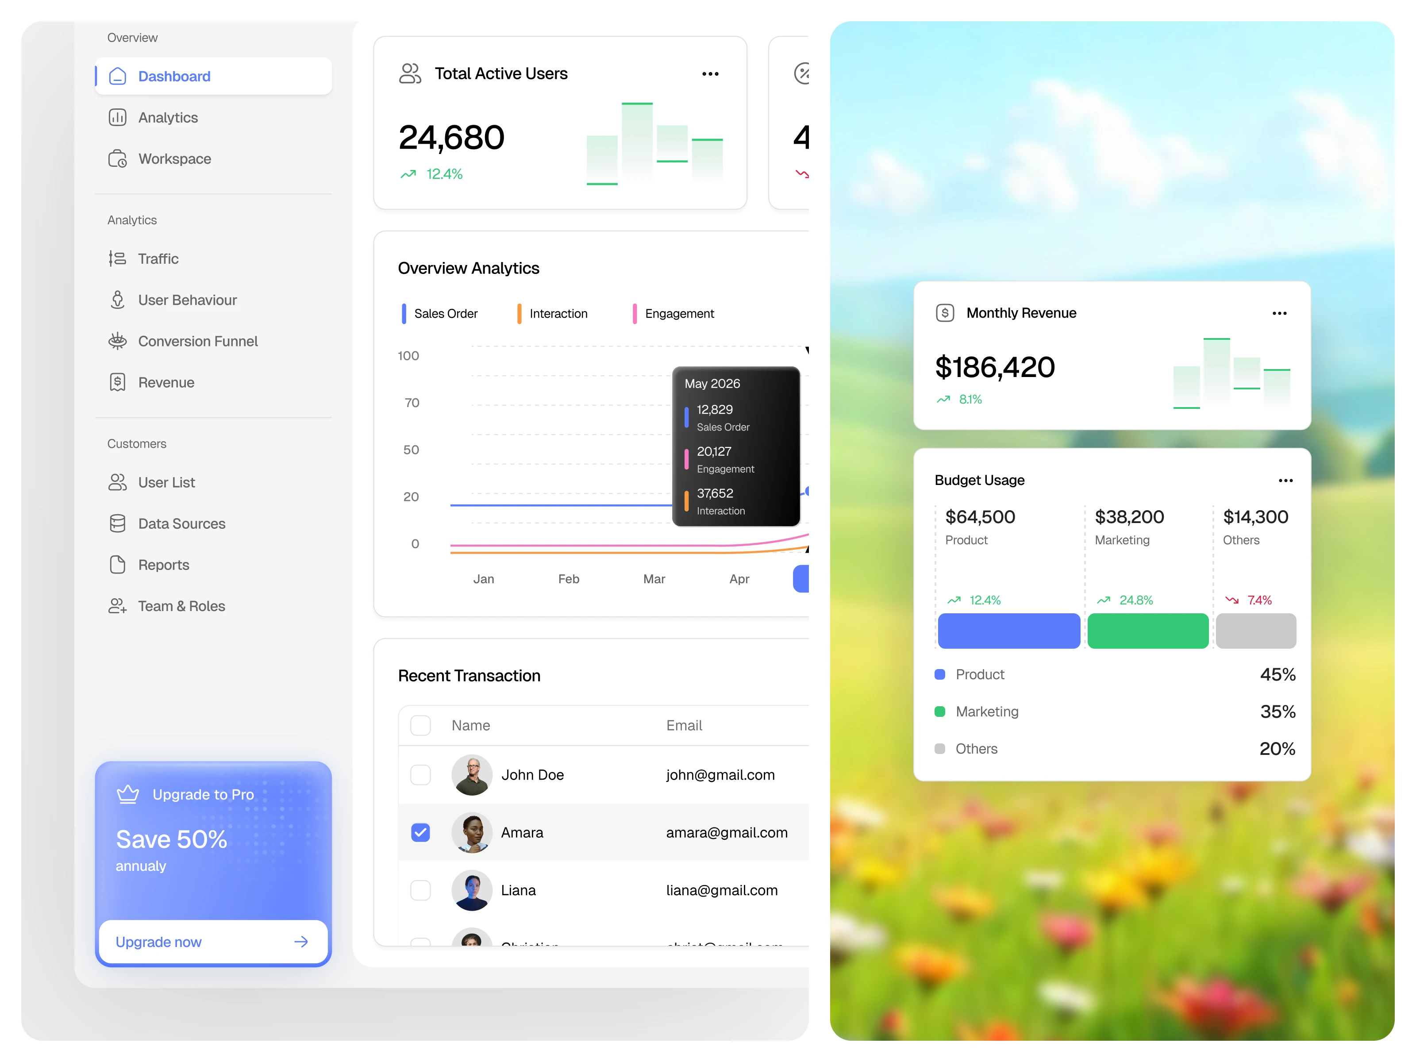
Task: Uncheck the Amara row checkbox
Action: (x=420, y=832)
